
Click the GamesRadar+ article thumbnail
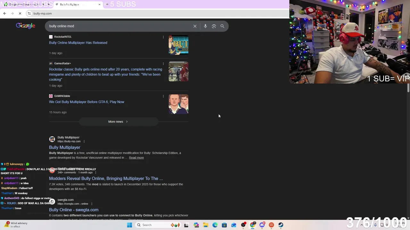(x=178, y=72)
